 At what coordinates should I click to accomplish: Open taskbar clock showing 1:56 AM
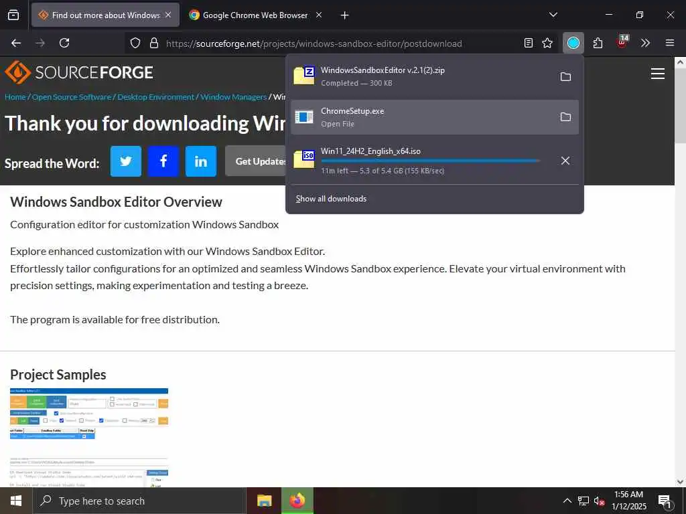coord(628,501)
